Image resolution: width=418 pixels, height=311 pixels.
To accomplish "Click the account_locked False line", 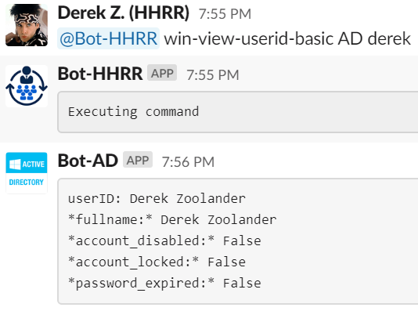I will [x=157, y=262].
